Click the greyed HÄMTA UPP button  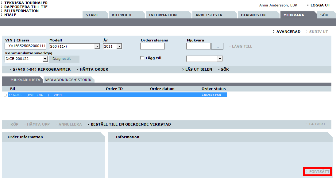click(x=38, y=124)
